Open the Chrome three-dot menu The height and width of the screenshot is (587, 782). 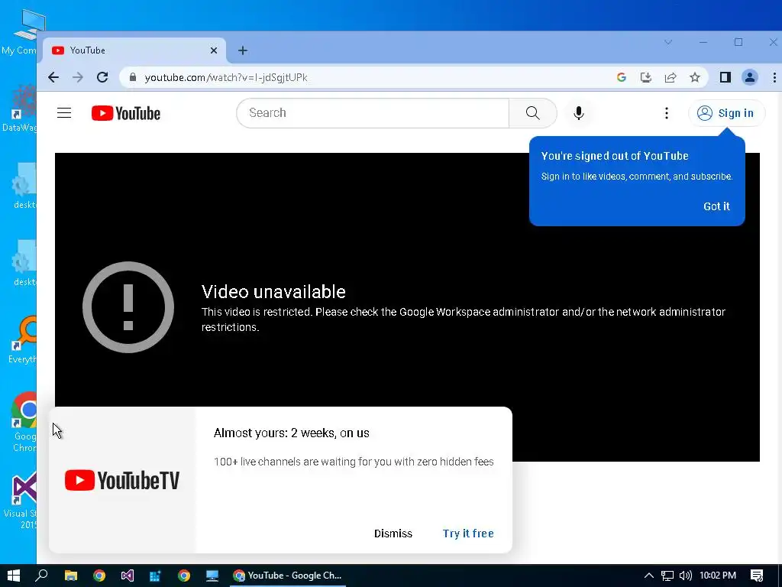[774, 77]
